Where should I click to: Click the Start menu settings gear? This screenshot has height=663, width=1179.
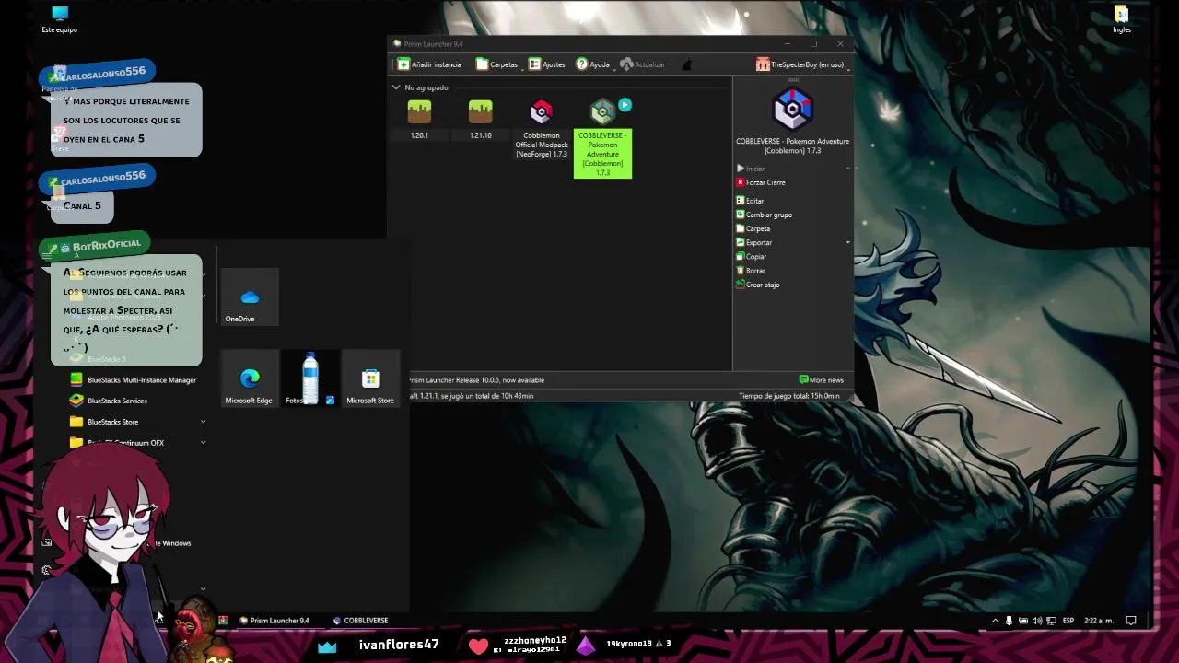pyautogui.click(x=47, y=570)
